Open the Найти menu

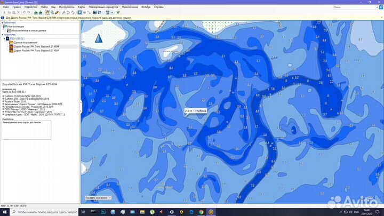tap(44, 7)
